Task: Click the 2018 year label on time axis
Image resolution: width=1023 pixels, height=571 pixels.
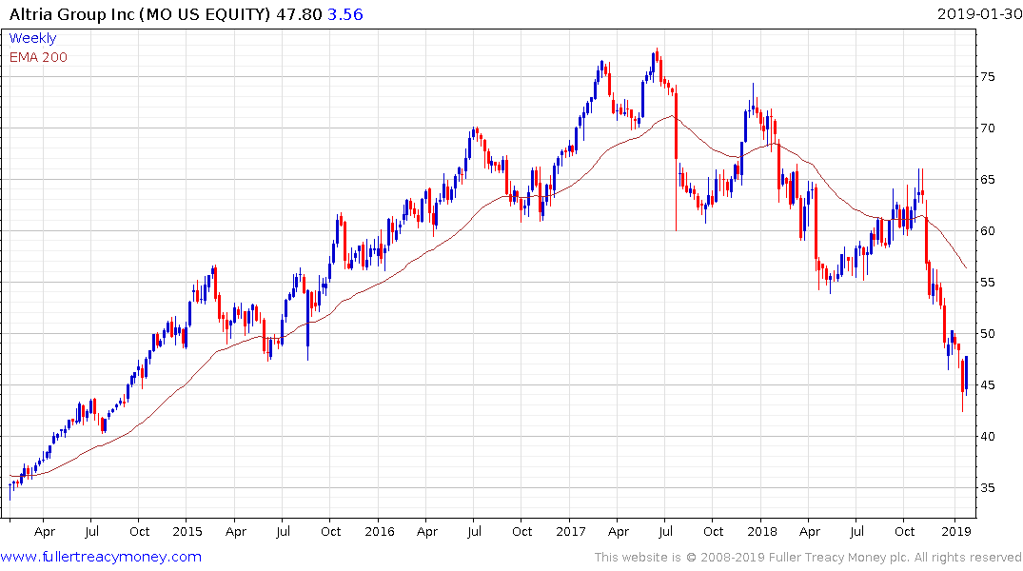Action: (x=762, y=531)
